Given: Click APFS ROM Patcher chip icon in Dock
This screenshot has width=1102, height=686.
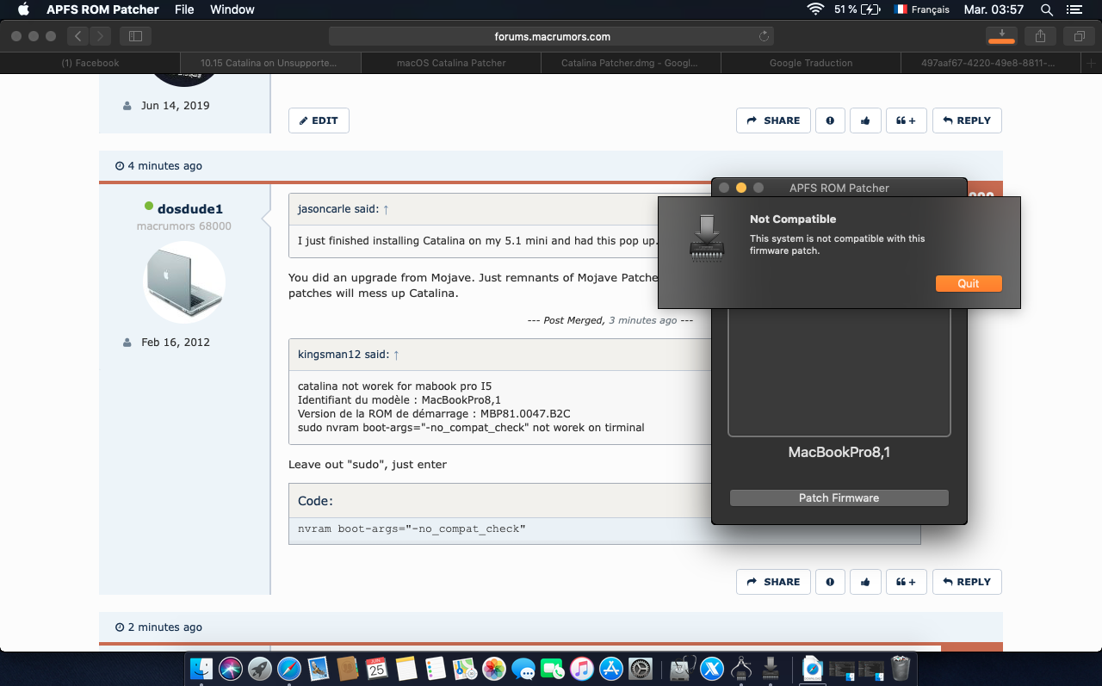Looking at the screenshot, I should pos(771,668).
